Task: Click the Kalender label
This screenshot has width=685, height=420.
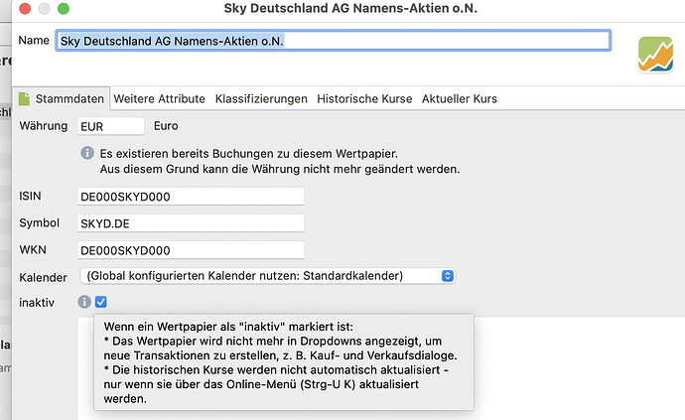Action: (44, 277)
